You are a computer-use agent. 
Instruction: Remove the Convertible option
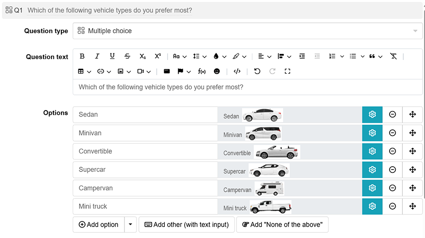tap(392, 151)
